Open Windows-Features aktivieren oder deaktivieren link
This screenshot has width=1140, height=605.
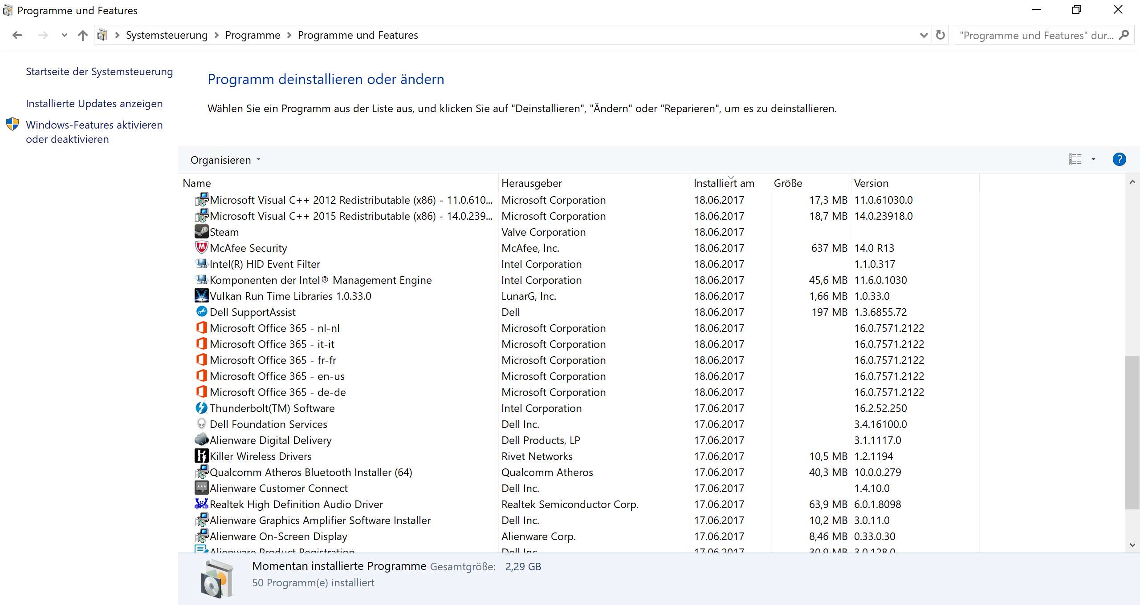coord(94,132)
